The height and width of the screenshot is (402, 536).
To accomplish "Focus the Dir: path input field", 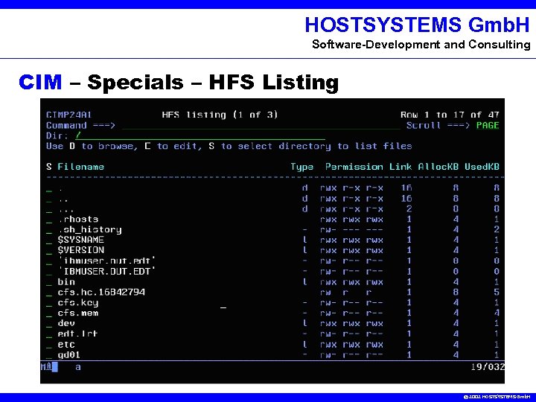I will 200,135.
